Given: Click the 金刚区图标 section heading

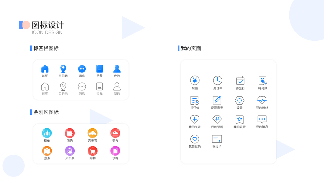Looking at the screenshot, I should click(46, 112).
